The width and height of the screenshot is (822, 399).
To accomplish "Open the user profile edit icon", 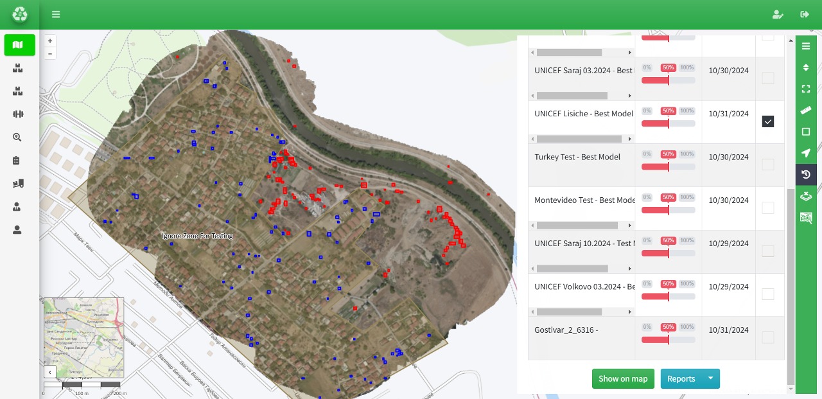I will click(778, 14).
